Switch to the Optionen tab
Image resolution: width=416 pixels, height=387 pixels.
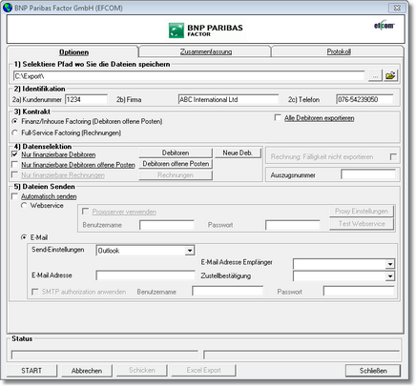point(73,52)
